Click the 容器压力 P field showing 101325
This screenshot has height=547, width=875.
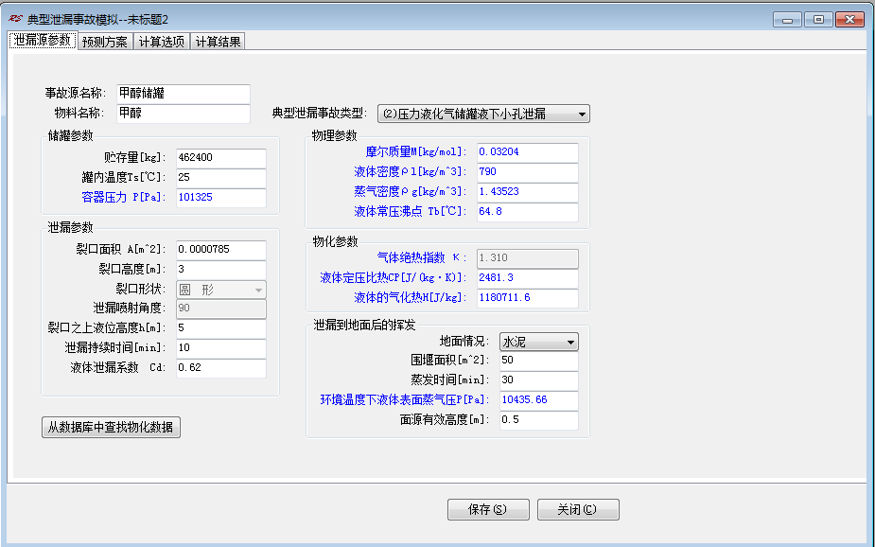pos(221,197)
